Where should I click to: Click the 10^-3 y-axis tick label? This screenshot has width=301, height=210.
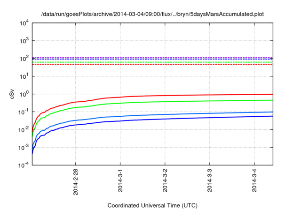click(x=24, y=147)
